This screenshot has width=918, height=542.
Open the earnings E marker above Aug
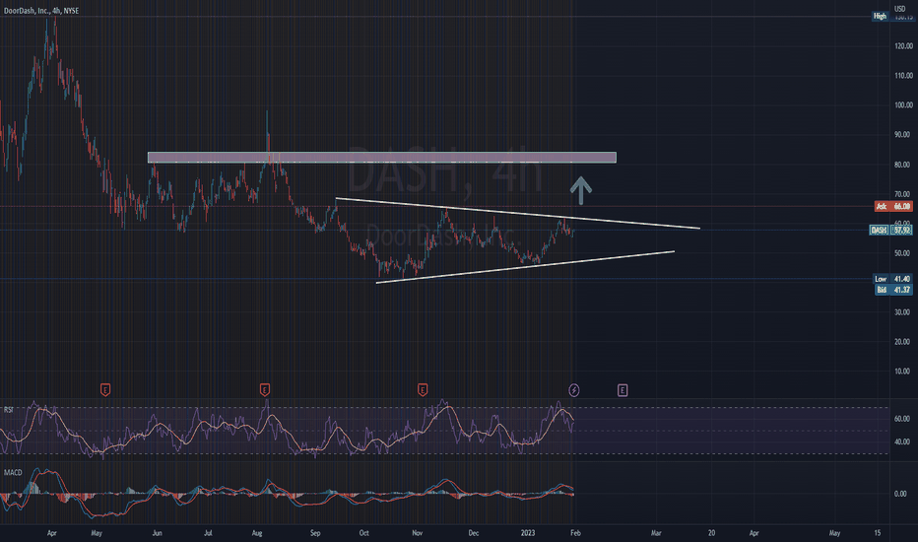[265, 389]
